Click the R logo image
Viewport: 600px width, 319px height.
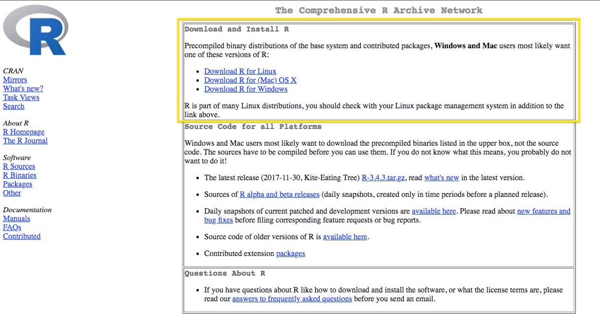click(x=35, y=30)
